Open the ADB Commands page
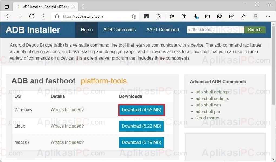This screenshot has width=276, height=162. [119, 30]
